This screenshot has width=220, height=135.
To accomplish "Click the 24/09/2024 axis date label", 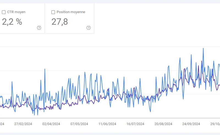I will pyautogui.click(x=191, y=124).
